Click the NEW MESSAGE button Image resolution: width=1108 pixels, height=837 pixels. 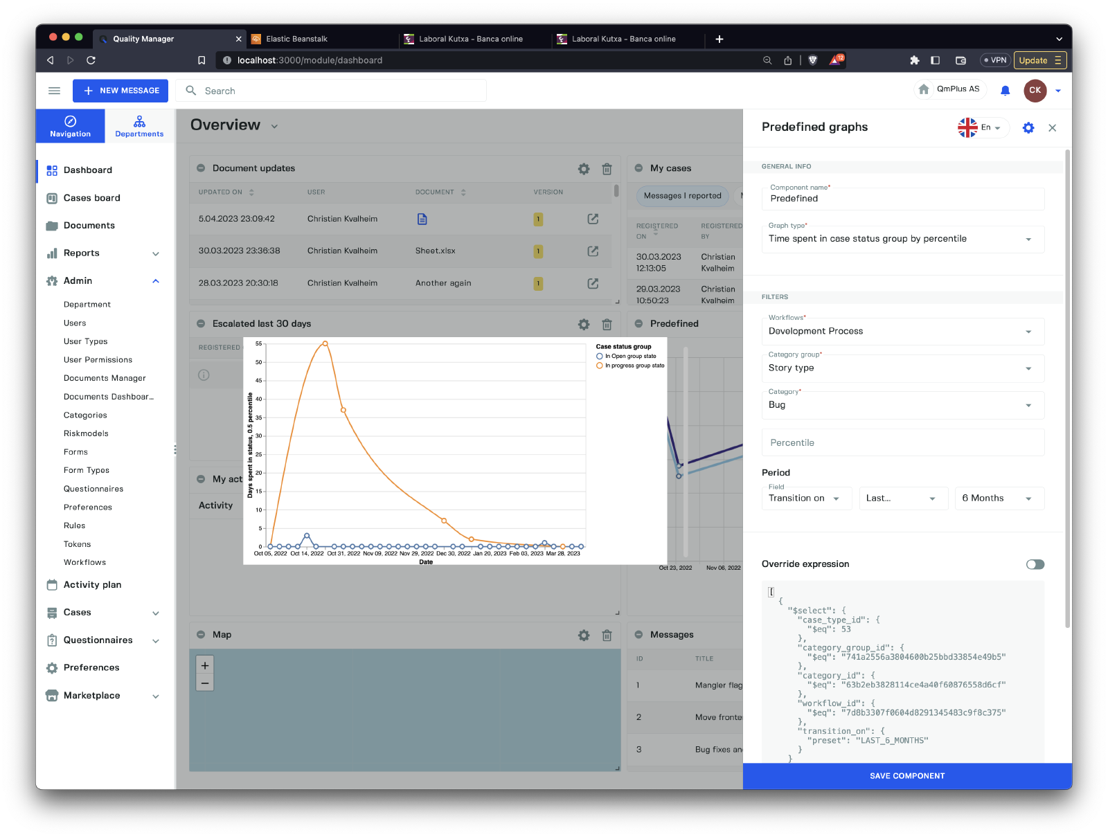tap(120, 91)
